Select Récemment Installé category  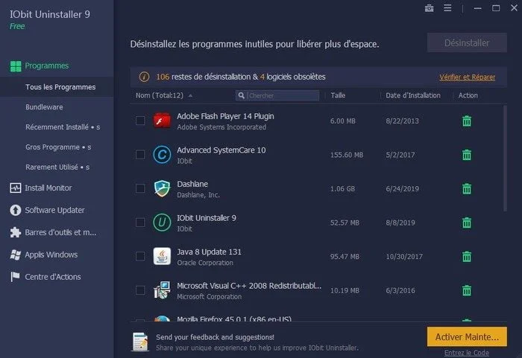click(63, 127)
